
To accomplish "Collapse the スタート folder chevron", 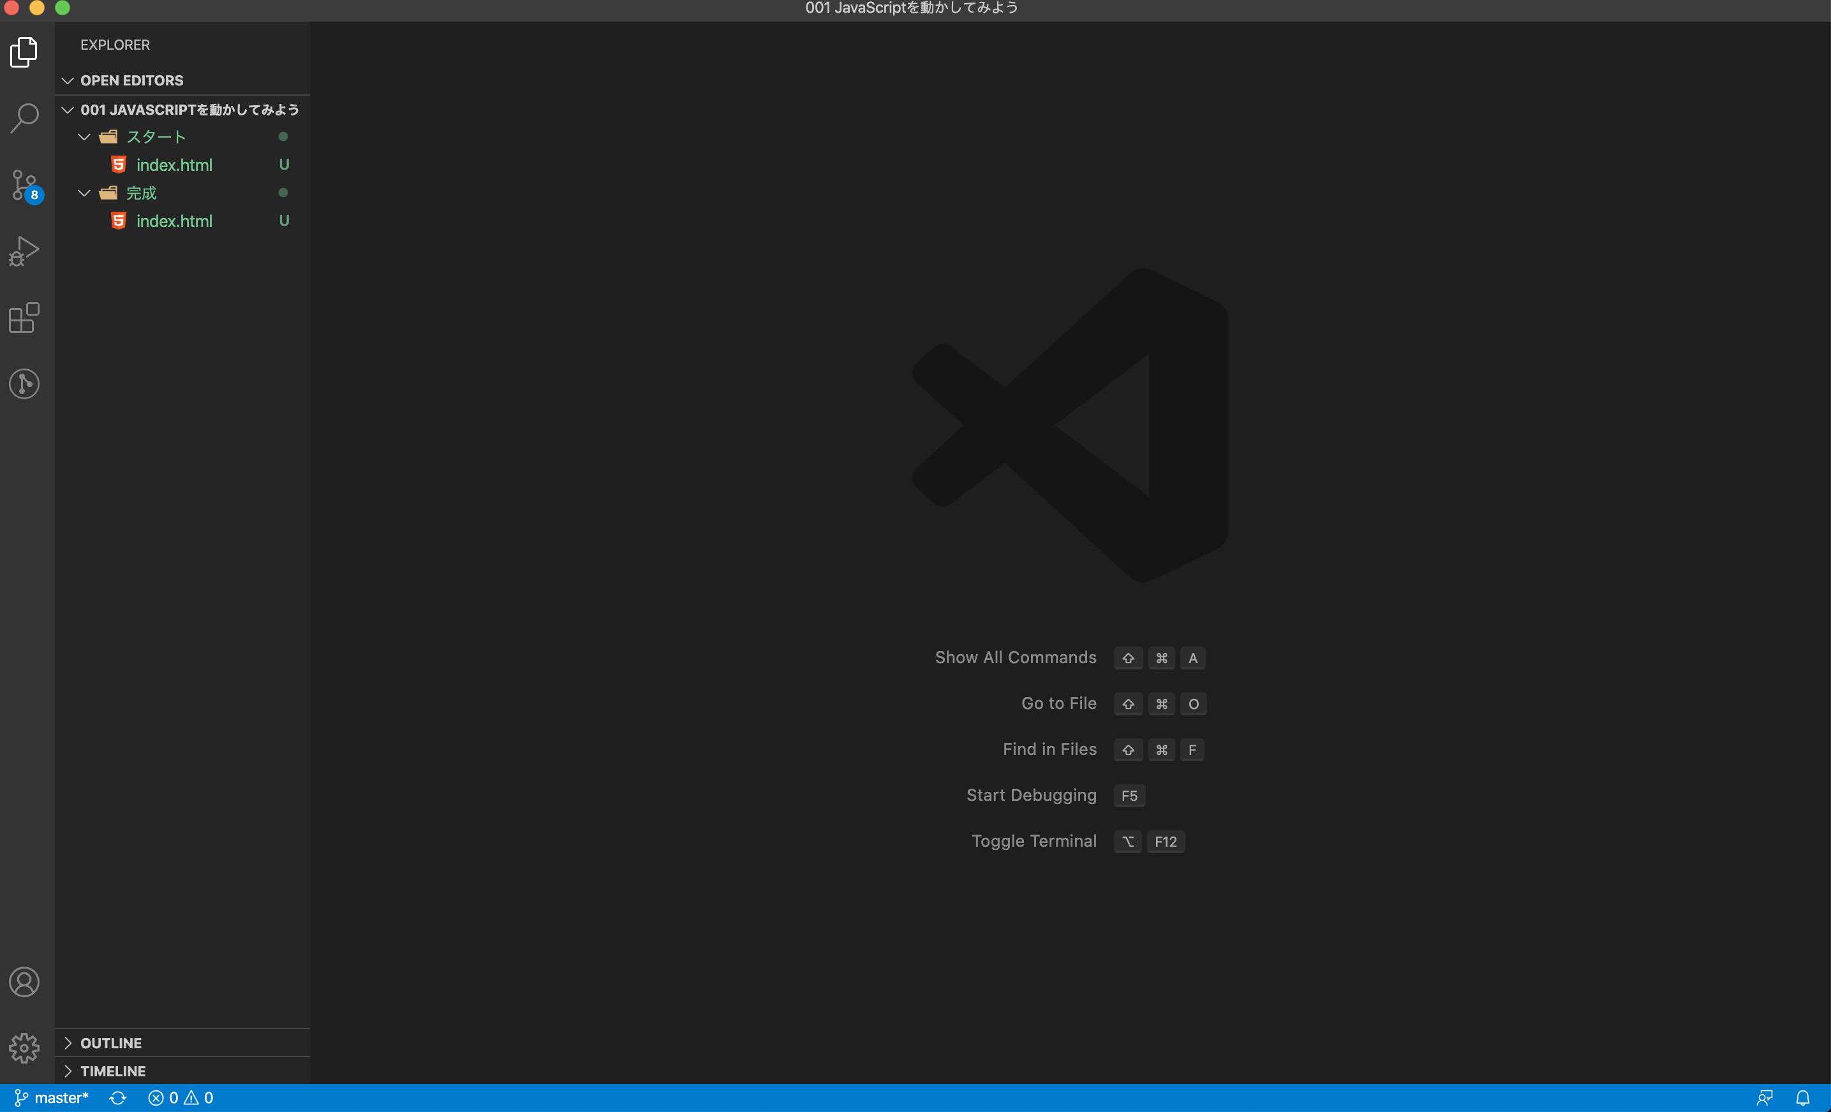I will [84, 136].
